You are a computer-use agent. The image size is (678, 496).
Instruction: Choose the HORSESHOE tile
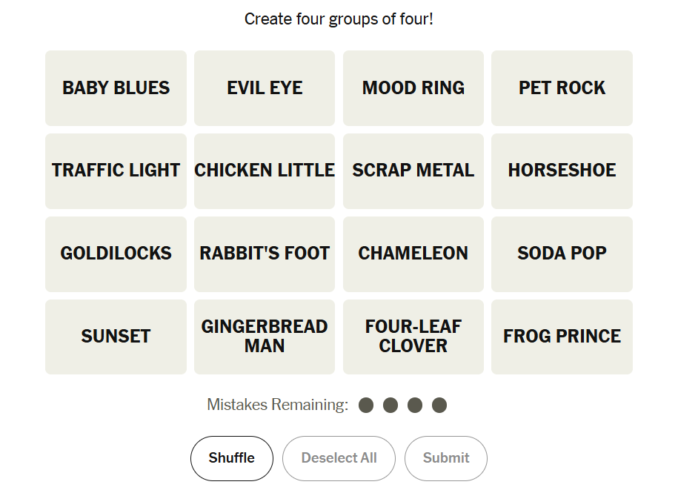click(x=562, y=171)
